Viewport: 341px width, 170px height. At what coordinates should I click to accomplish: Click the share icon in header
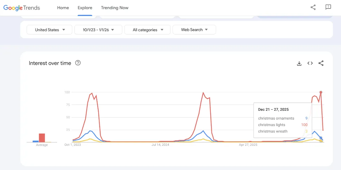[313, 7]
